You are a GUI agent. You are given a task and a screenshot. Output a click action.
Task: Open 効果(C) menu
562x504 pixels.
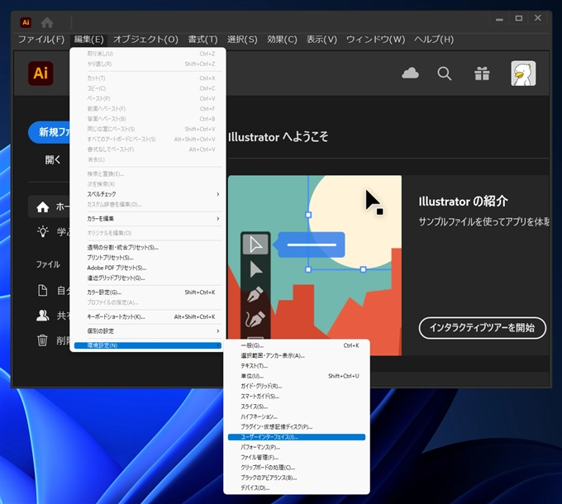pyautogui.click(x=282, y=40)
